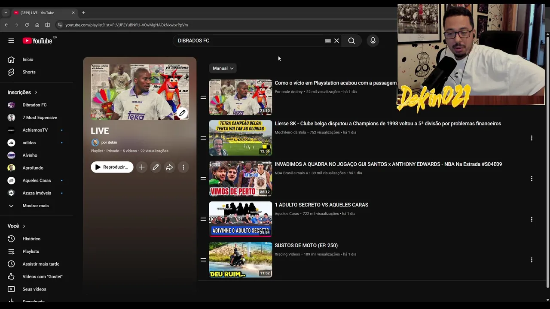Screen dimensions: 550x309
Task: Open a new browser tab
Action: pos(84,13)
